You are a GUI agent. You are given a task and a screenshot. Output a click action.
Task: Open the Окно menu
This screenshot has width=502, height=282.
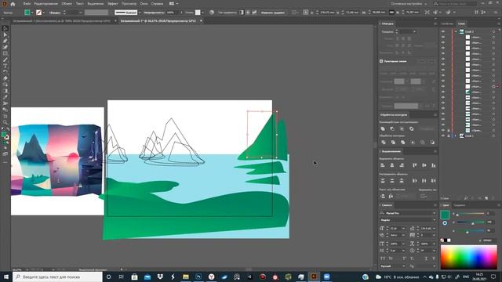(144, 4)
